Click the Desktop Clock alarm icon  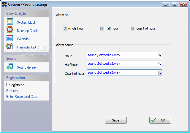point(10,30)
